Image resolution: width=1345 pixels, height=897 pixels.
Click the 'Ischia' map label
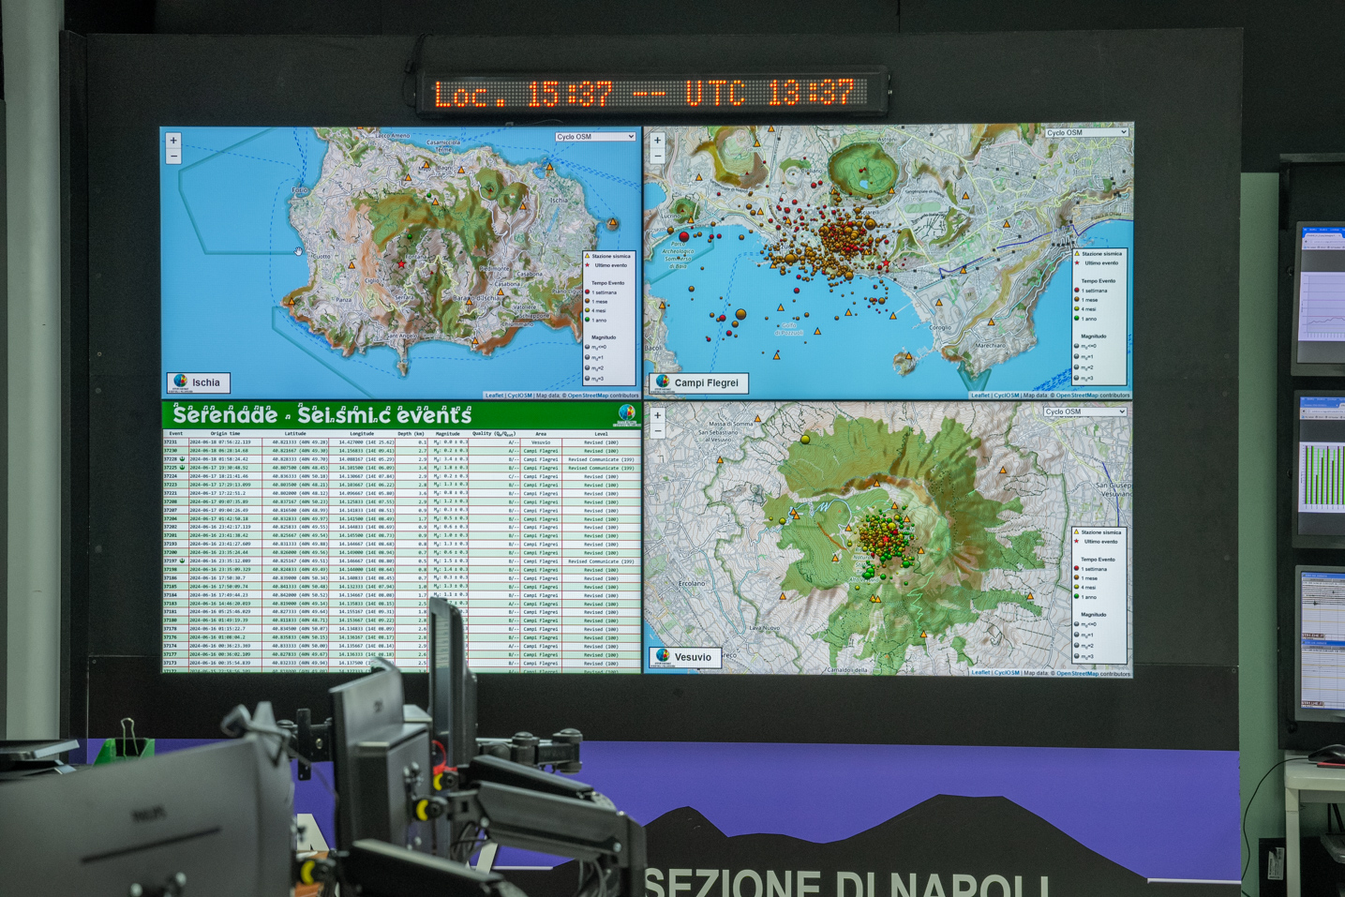[206, 382]
